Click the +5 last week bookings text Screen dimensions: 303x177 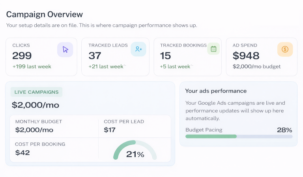pyautogui.click(x=176, y=66)
